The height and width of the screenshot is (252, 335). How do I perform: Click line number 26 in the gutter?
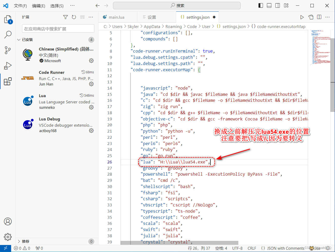coord(110,162)
